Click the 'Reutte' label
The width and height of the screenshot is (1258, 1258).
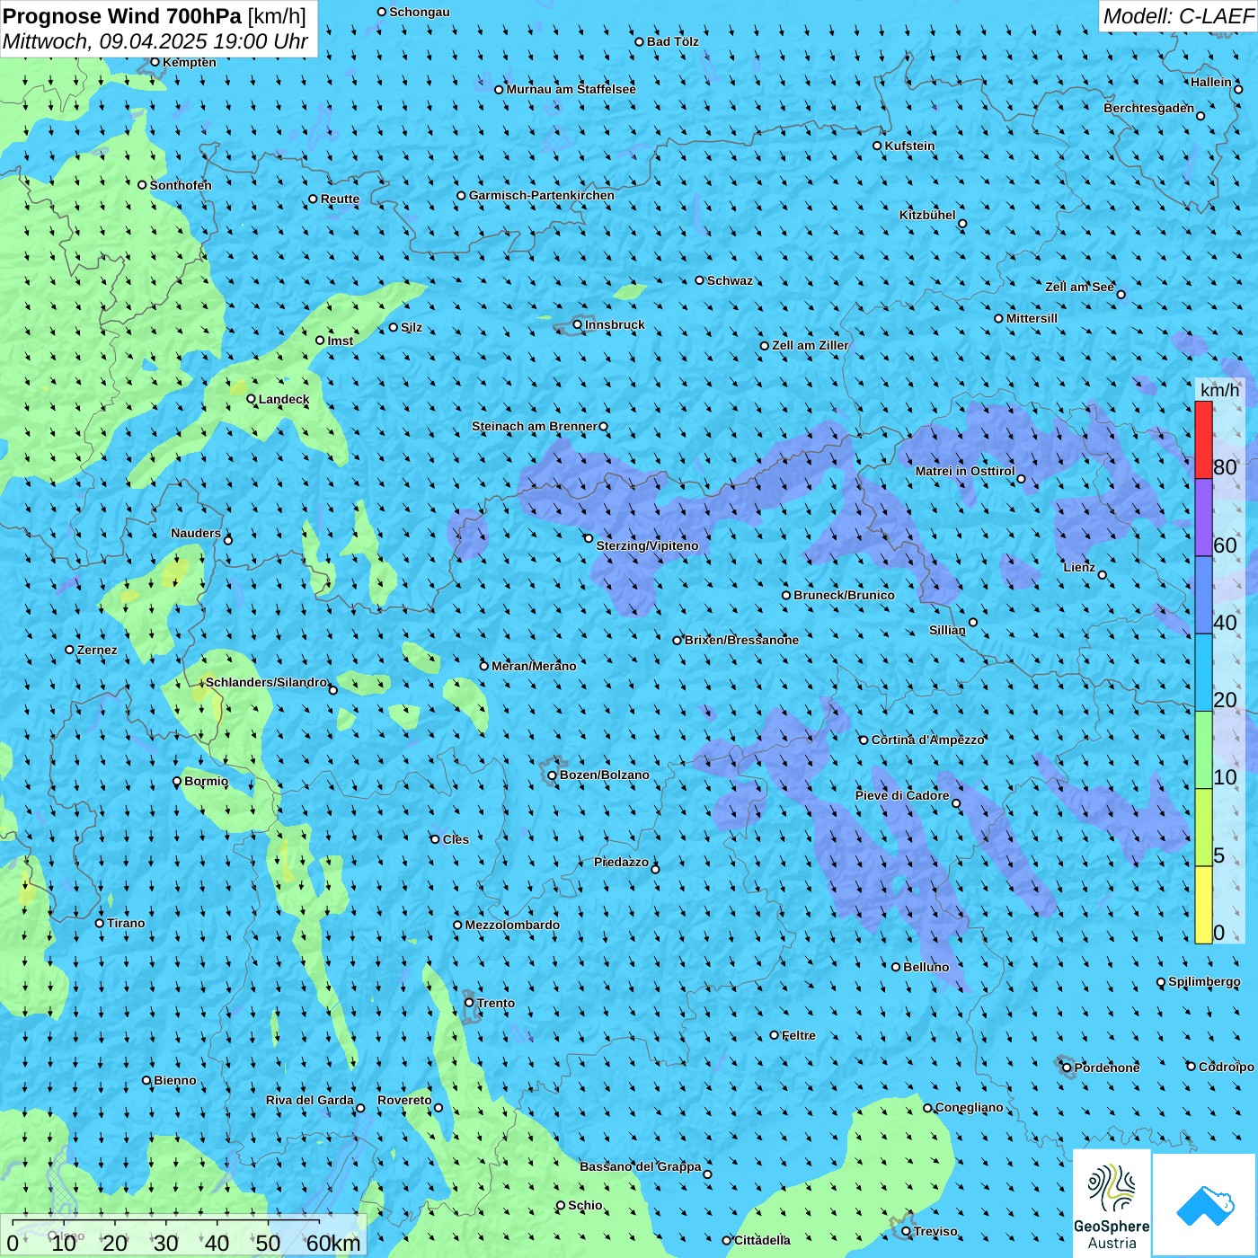(341, 199)
